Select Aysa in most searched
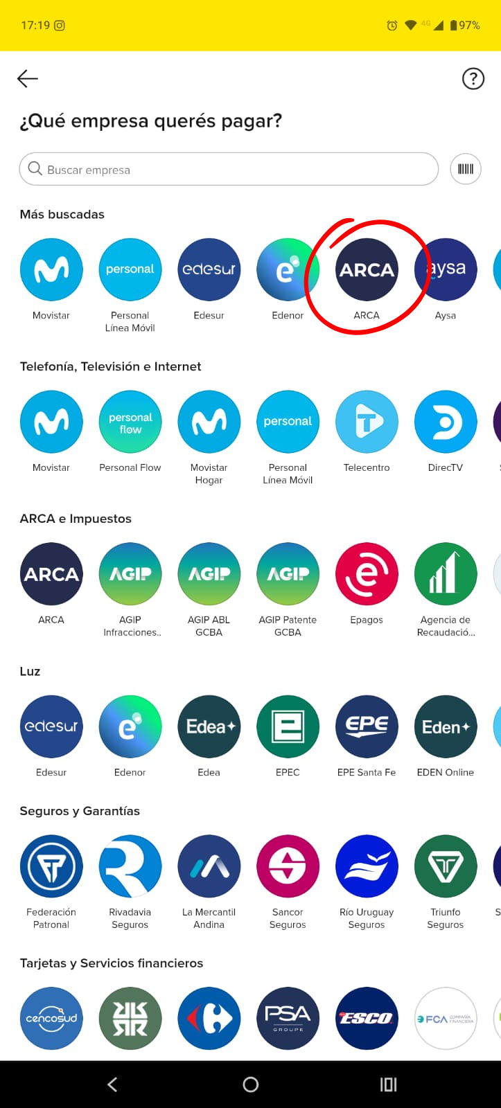 (x=446, y=270)
